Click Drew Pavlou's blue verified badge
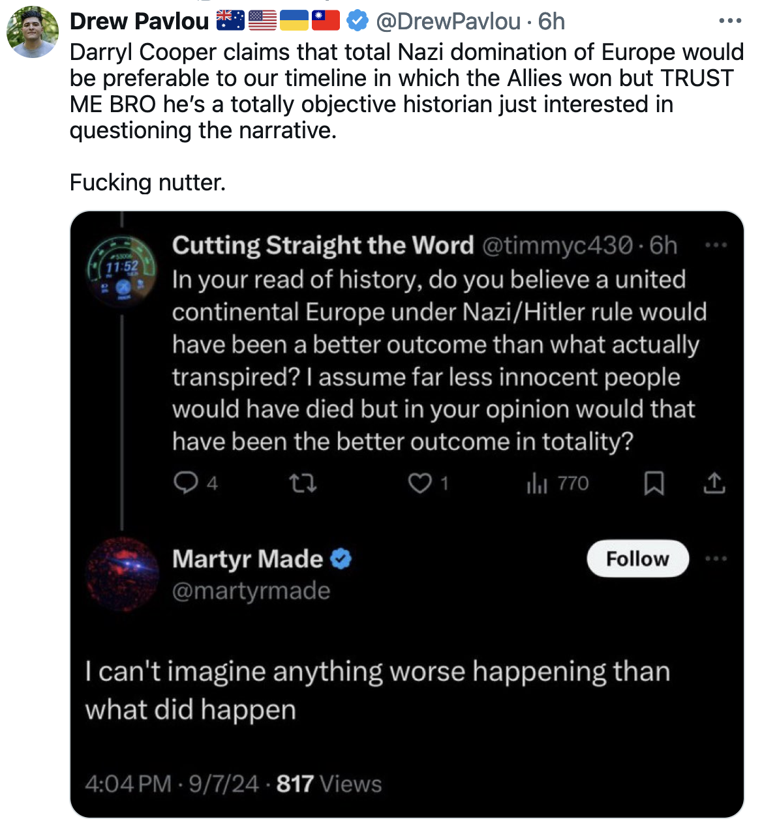Viewport: 762px width, 832px height. click(357, 22)
